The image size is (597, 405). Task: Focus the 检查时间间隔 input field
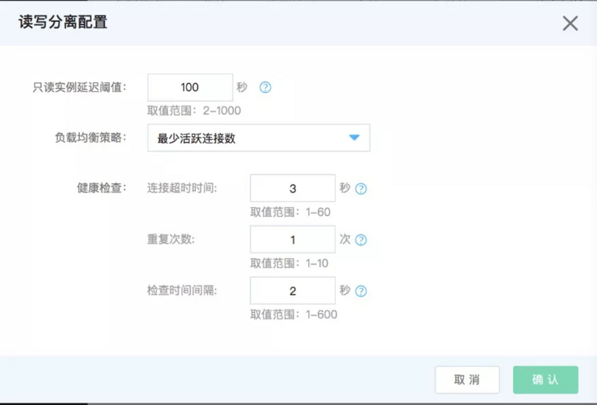click(x=293, y=291)
